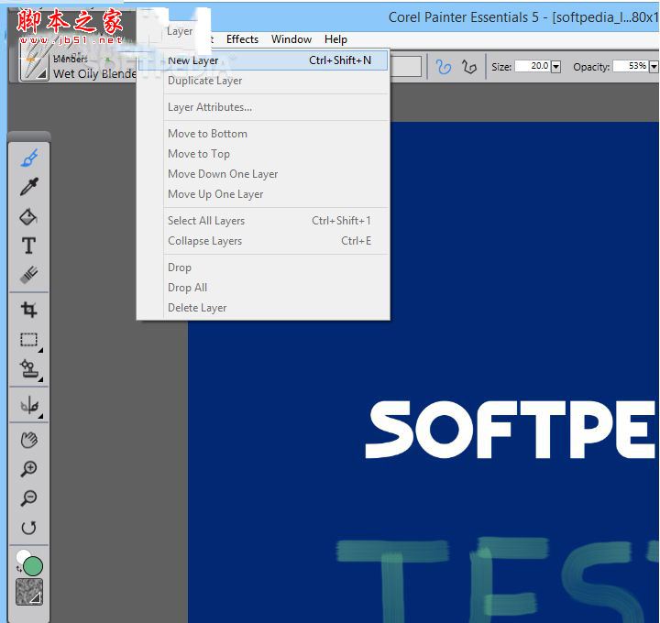
Task: Click the white additional color swatch
Action: click(x=22, y=556)
